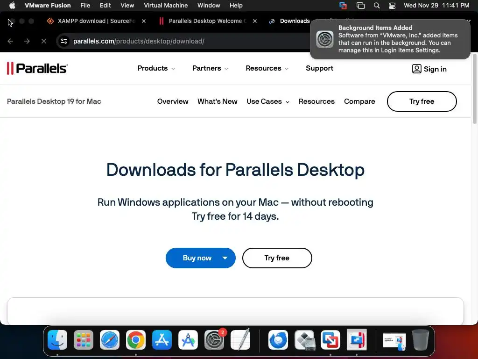Open Spotlight search in menu bar
478x359 pixels.
coord(377,5)
